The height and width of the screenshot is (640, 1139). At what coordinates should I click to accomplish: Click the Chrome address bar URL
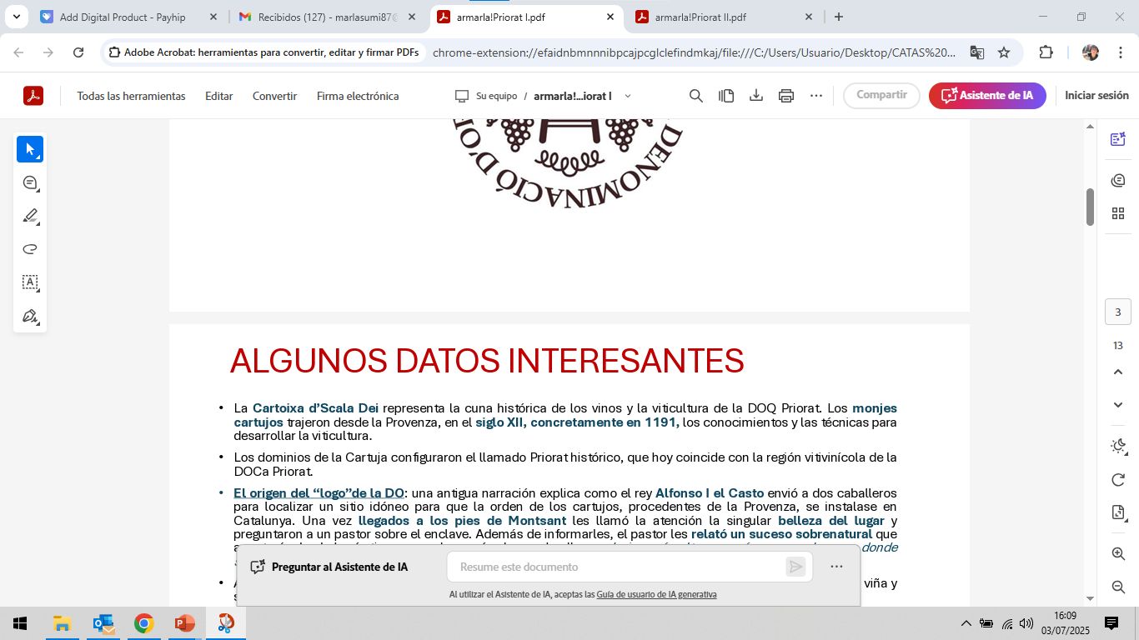[x=695, y=52]
